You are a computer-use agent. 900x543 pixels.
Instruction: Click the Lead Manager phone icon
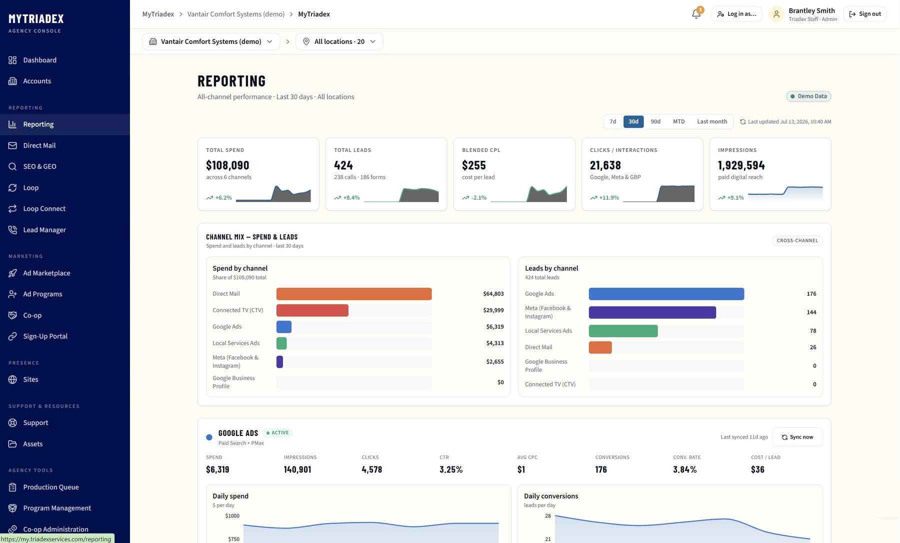12,230
